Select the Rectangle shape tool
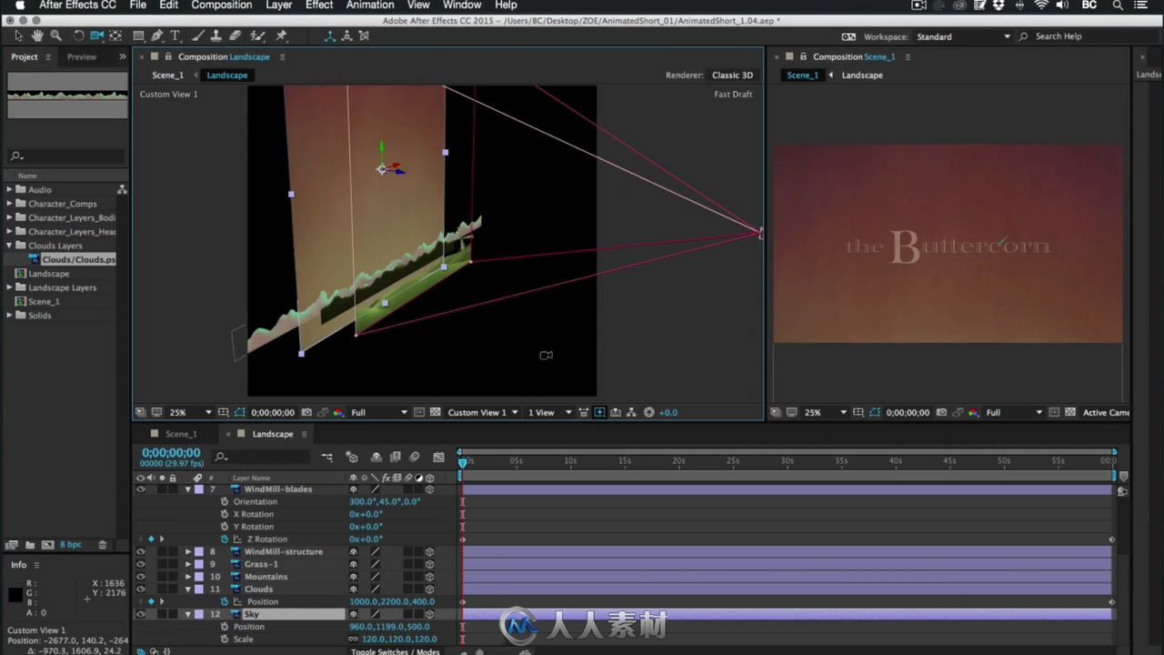1164x655 pixels. (138, 35)
